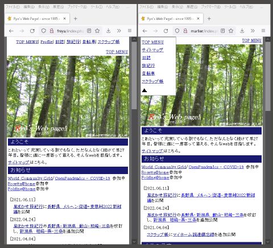Viewport: 273px width, 248px height.
Task: Open the ブックマーク menu in the left window
Action: (77, 7)
